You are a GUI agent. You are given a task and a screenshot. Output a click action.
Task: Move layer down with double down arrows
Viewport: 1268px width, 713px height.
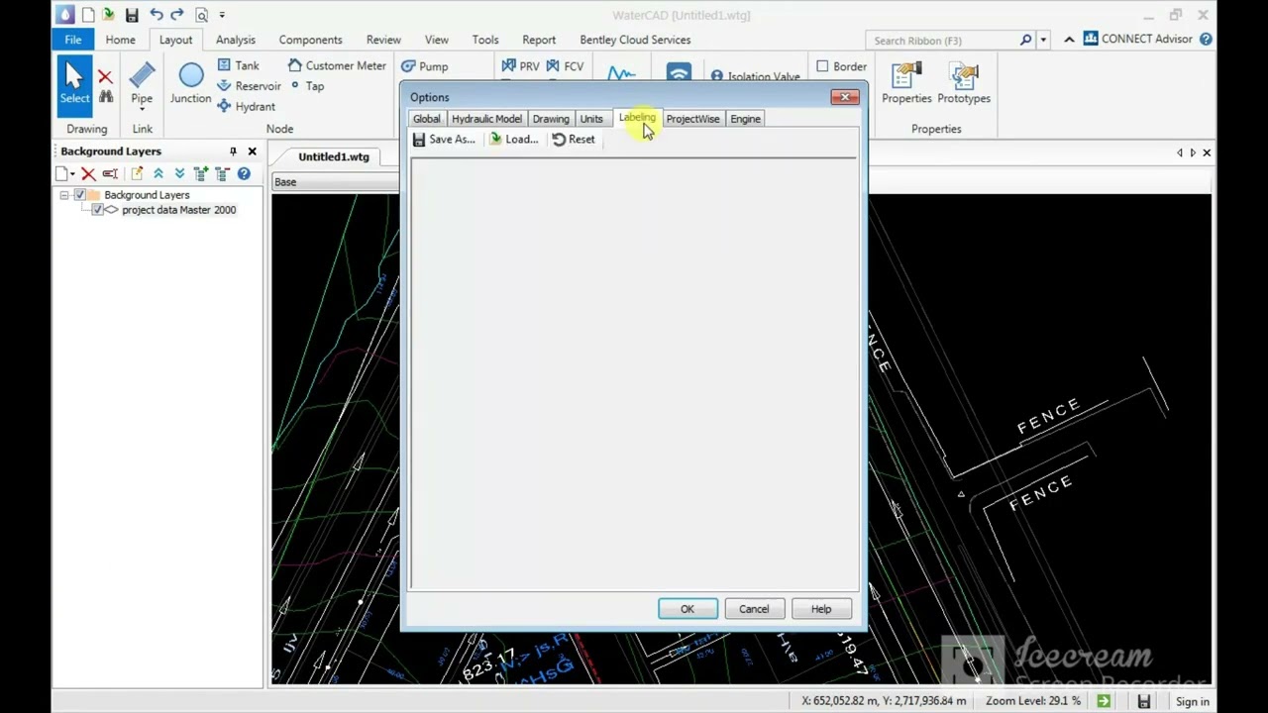(179, 173)
